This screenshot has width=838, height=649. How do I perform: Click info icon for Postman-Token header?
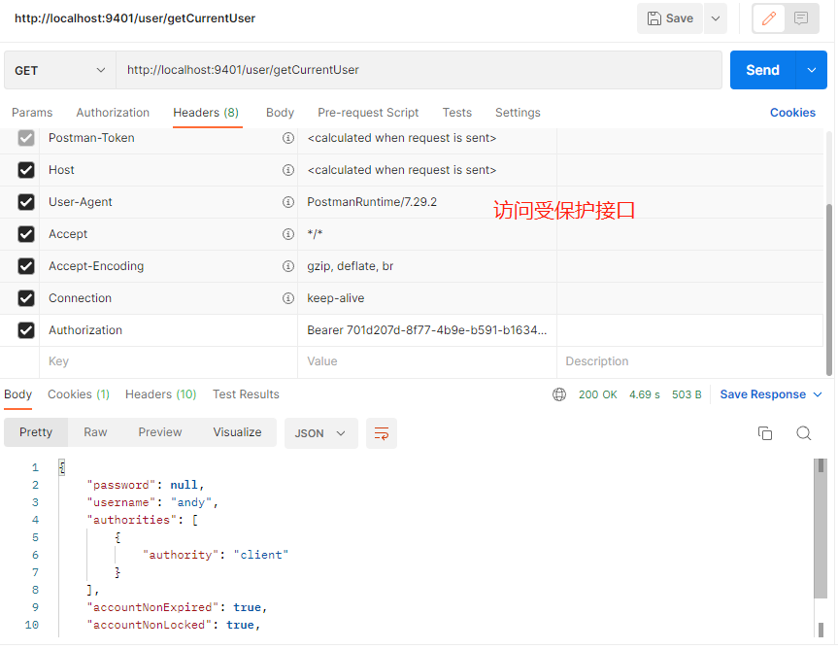point(288,138)
